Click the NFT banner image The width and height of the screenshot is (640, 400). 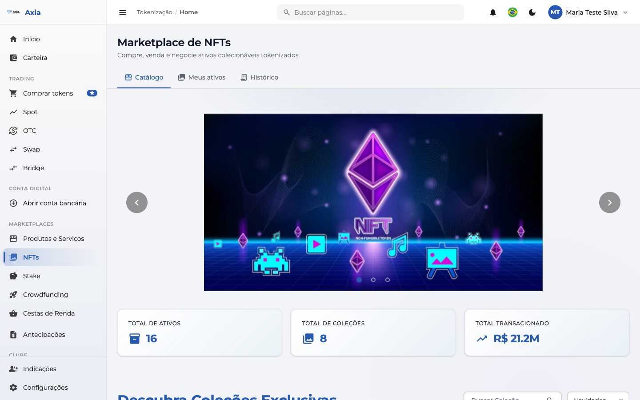373,202
